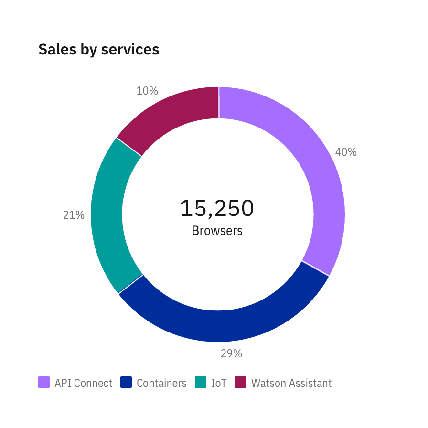
Task: Click the 40% percentage label
Action: tap(346, 152)
